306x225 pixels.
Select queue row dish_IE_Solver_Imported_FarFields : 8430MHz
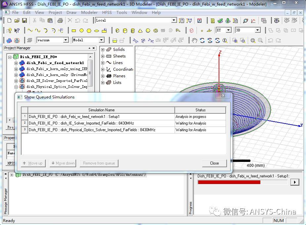click(124, 123)
